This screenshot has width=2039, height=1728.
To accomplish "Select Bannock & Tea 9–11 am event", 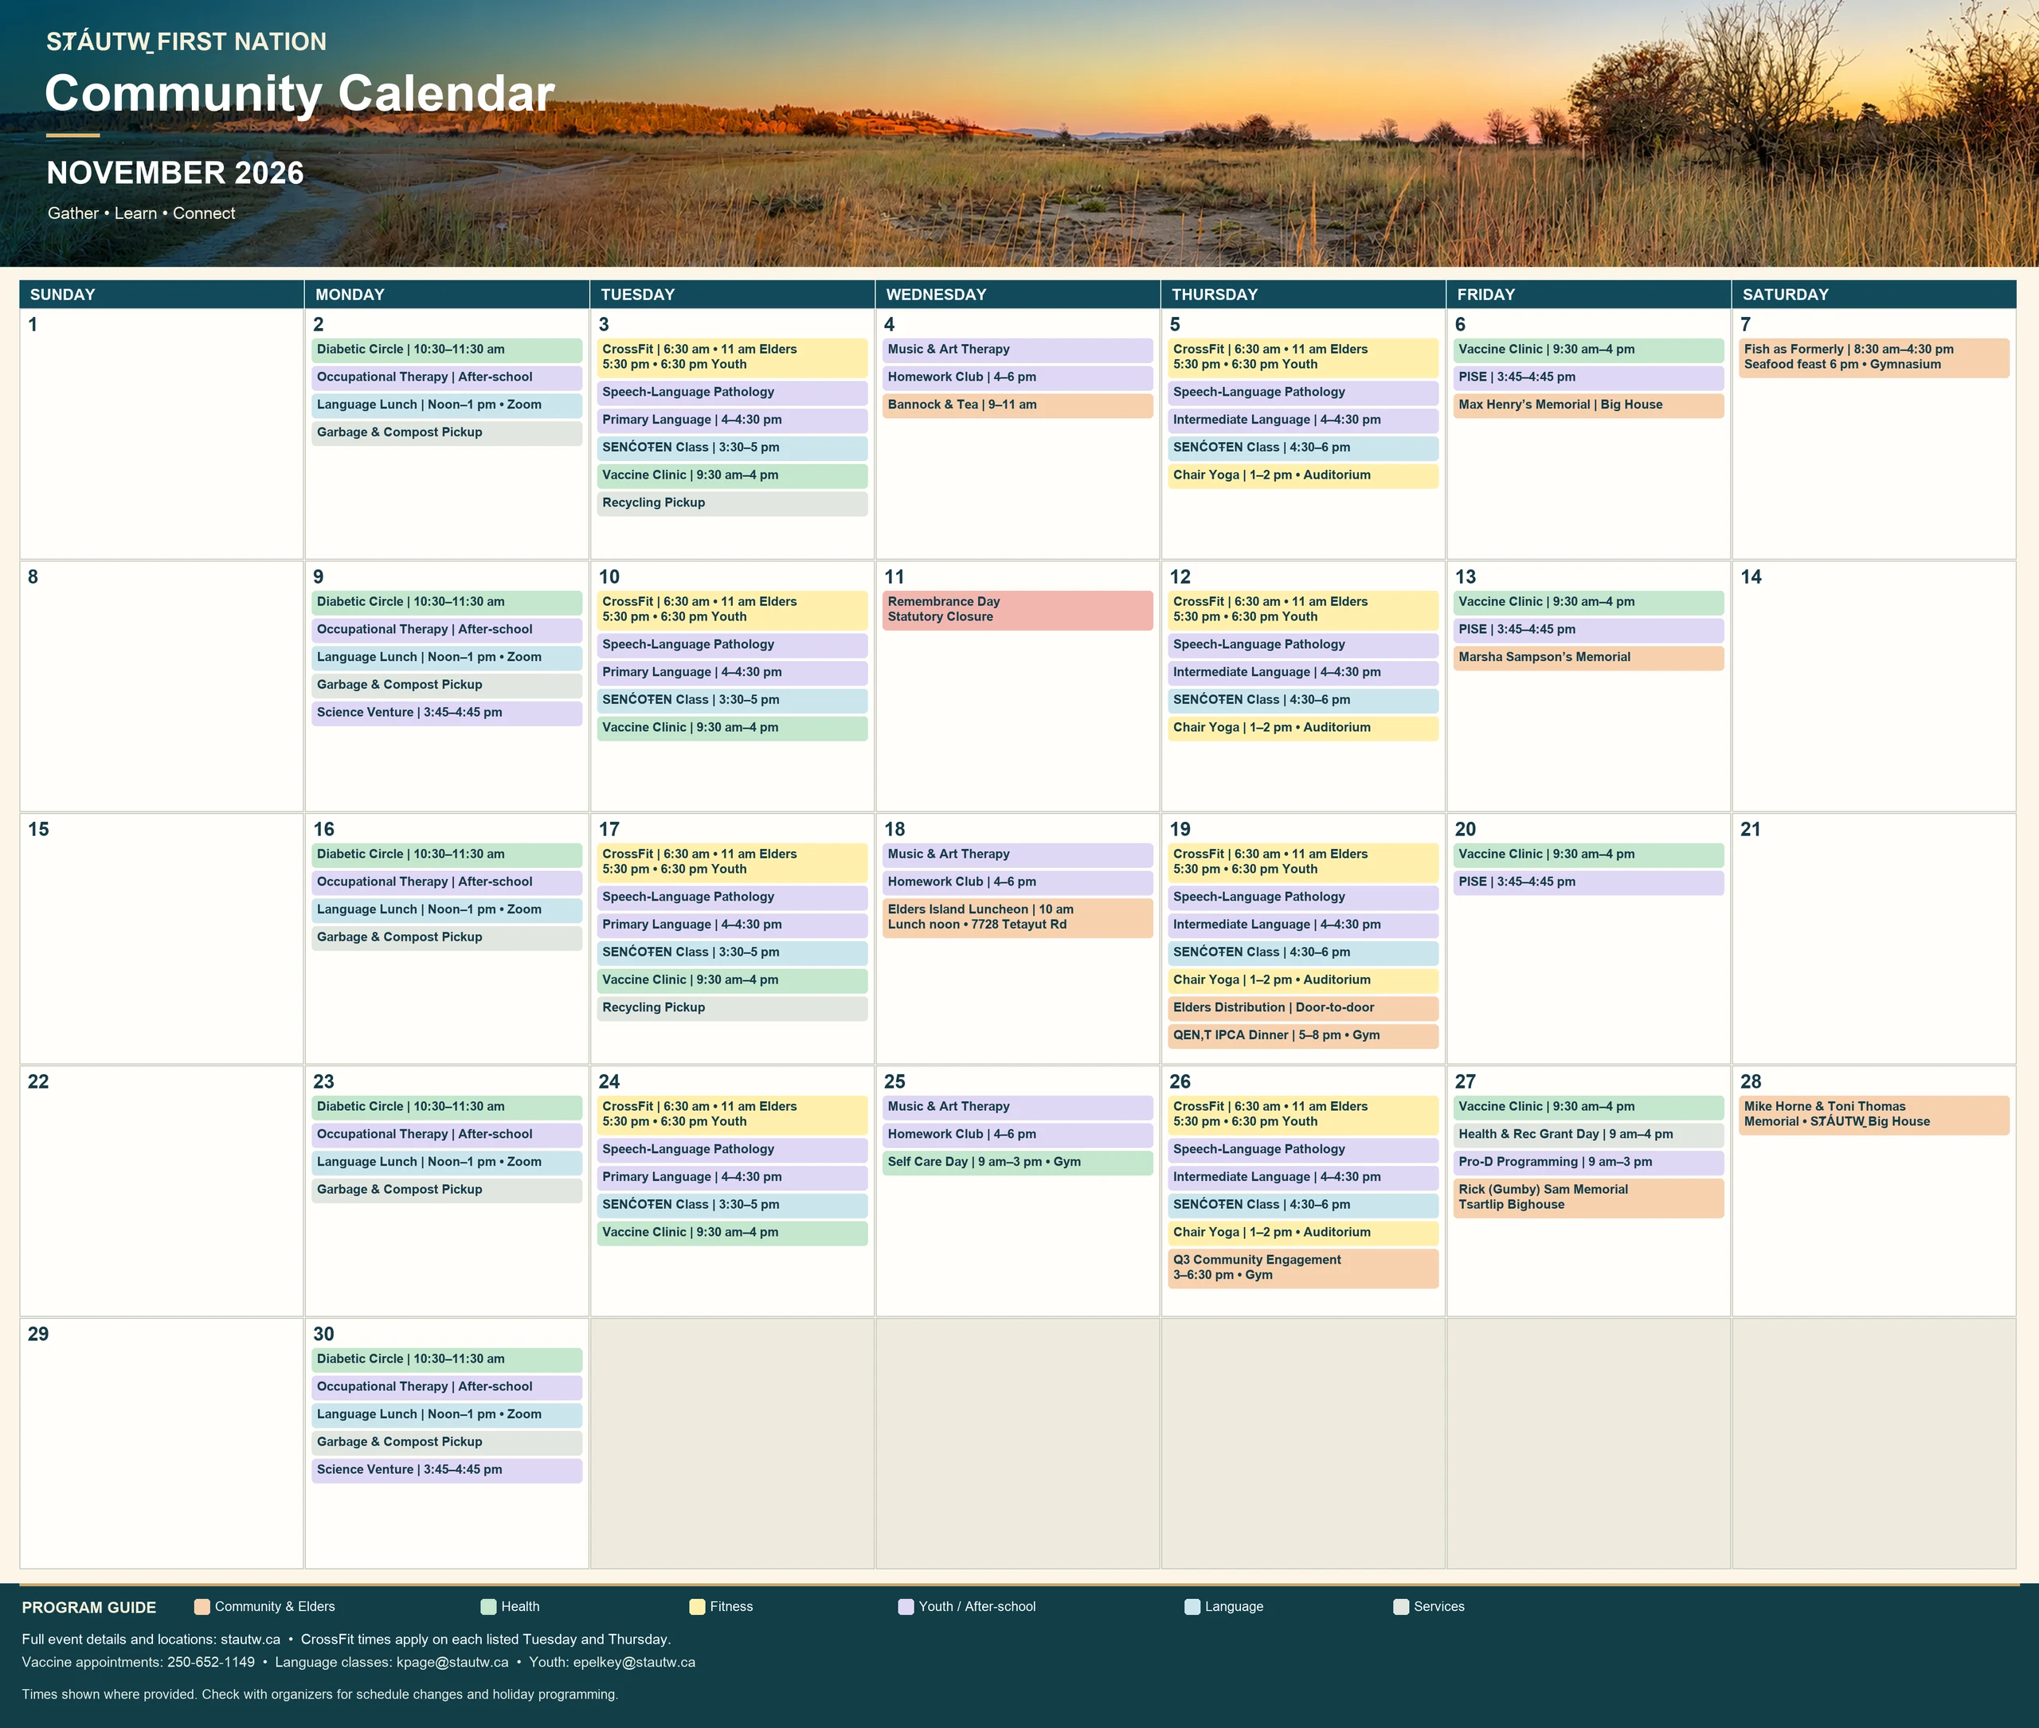I will pyautogui.click(x=1017, y=405).
